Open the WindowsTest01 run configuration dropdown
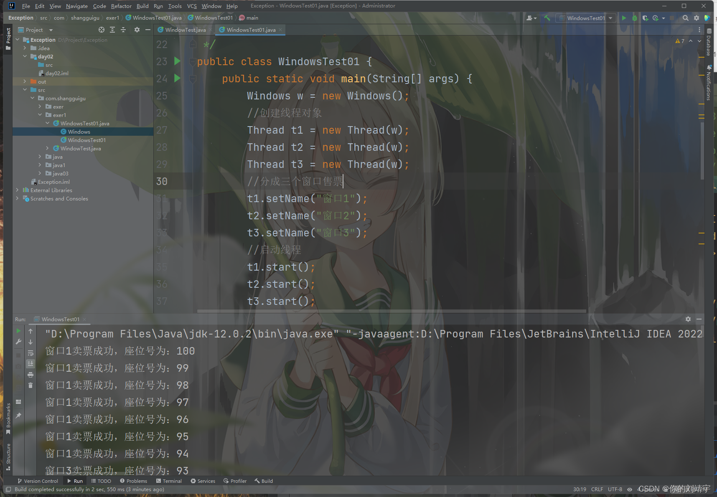 [x=585, y=18]
